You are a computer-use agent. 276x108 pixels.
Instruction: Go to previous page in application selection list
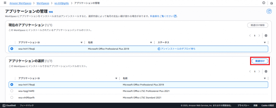[250, 71]
